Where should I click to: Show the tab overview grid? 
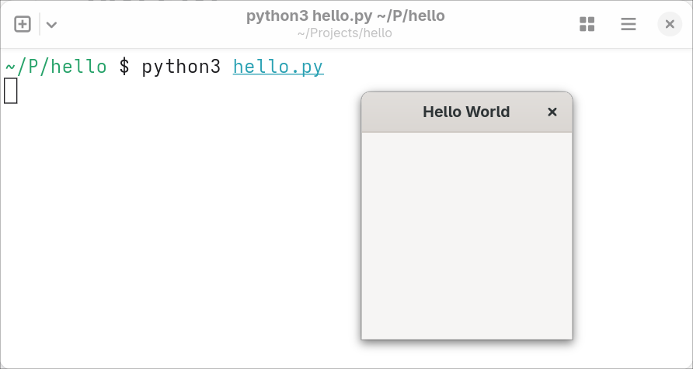587,24
